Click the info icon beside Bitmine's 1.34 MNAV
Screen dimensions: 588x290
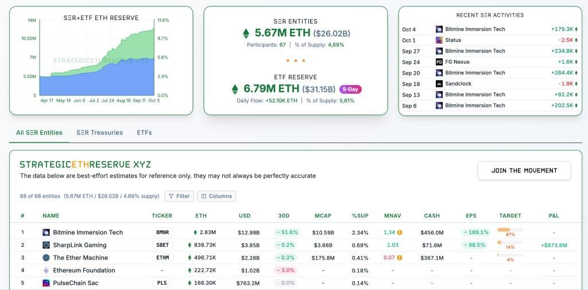[400, 233]
